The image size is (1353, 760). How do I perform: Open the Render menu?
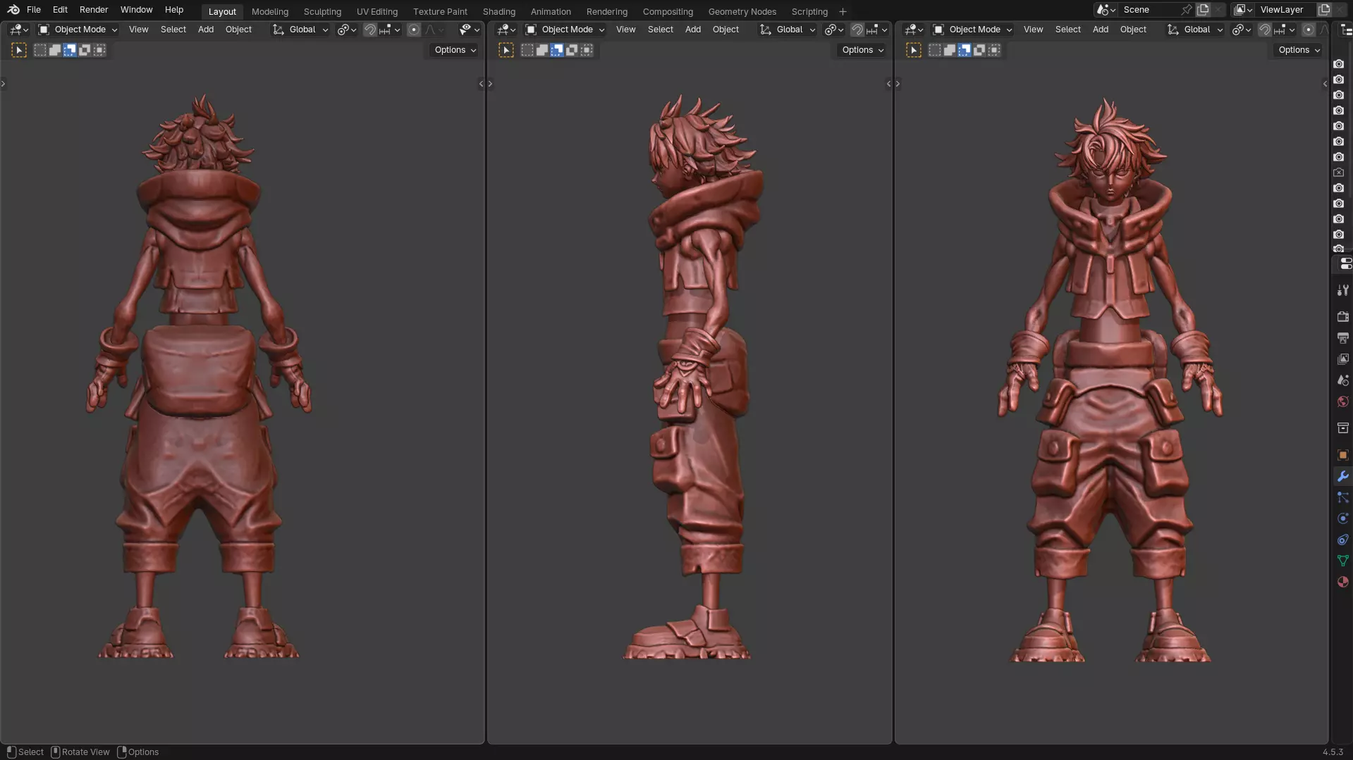[94, 10]
